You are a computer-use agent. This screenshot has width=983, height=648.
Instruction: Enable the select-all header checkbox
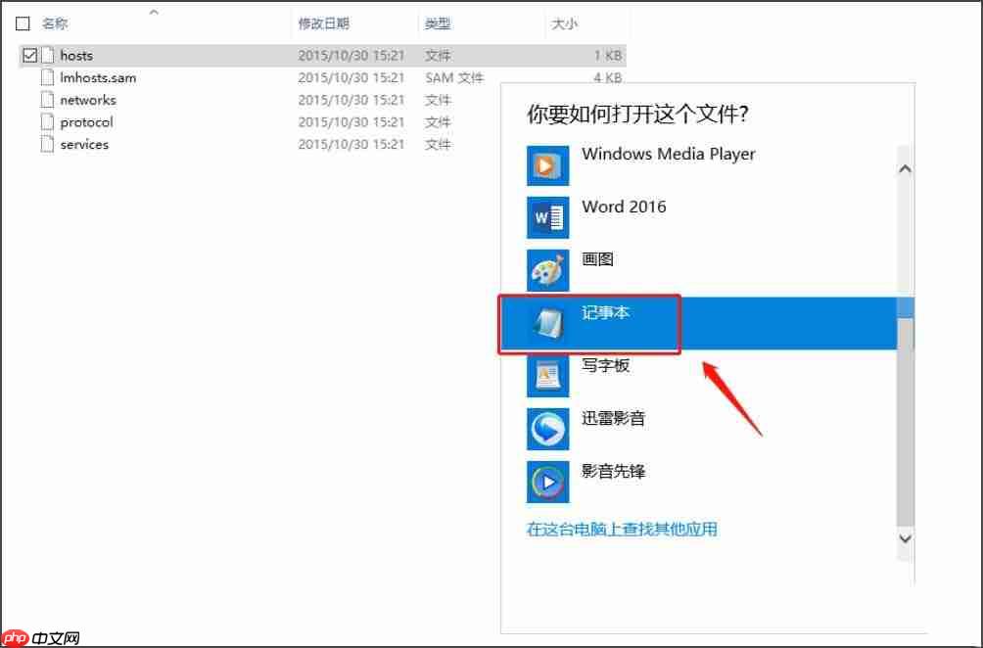23,23
